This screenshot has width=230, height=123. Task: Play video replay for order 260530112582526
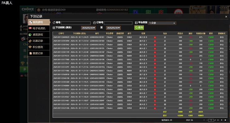(x=155, y=49)
